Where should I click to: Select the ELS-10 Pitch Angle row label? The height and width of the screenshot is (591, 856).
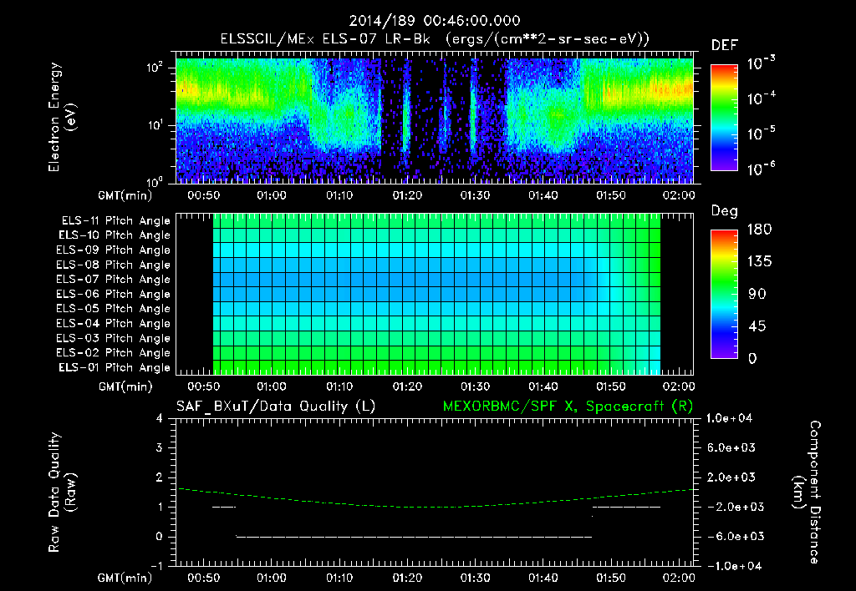115,235
